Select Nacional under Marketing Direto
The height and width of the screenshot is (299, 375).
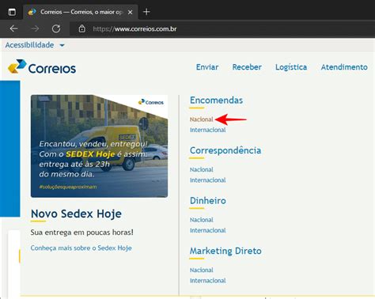coord(202,270)
